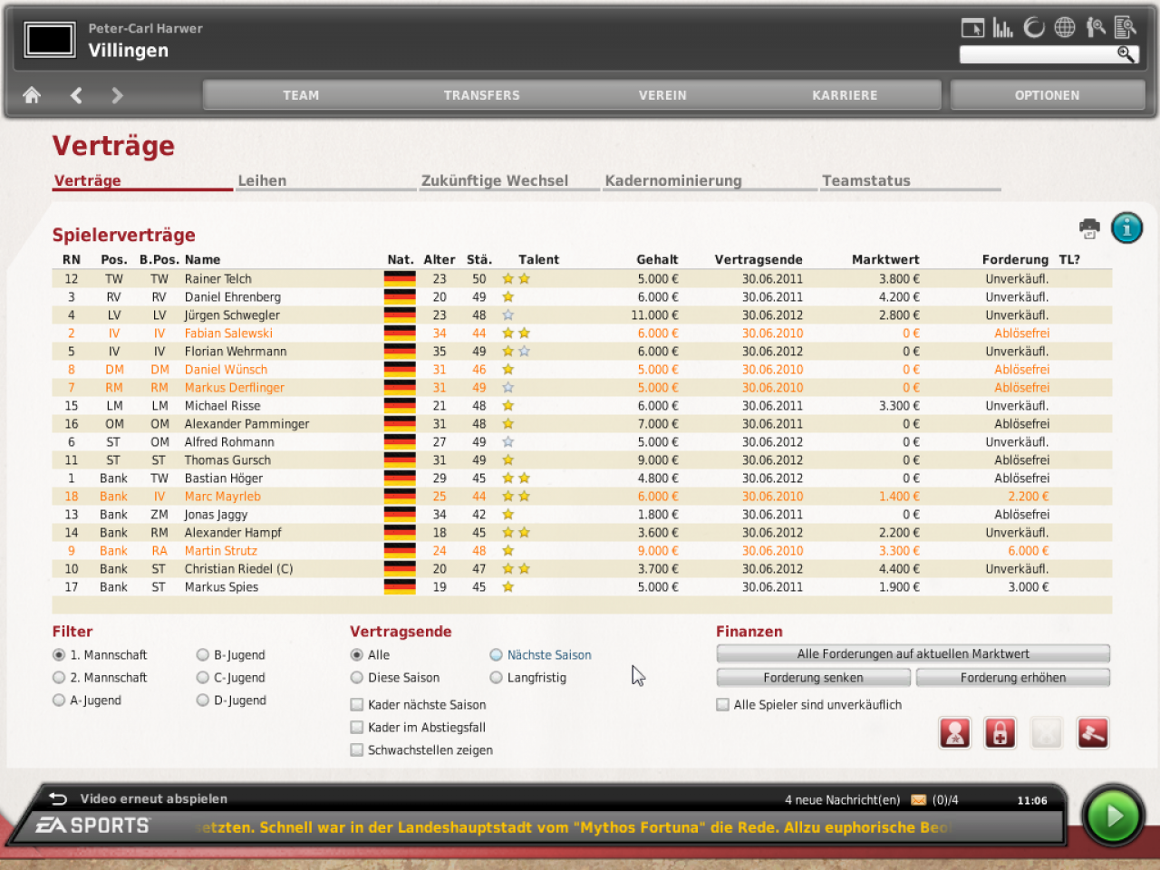Navigate back with the left arrow
This screenshot has width=1160, height=870.
pyautogui.click(x=76, y=95)
